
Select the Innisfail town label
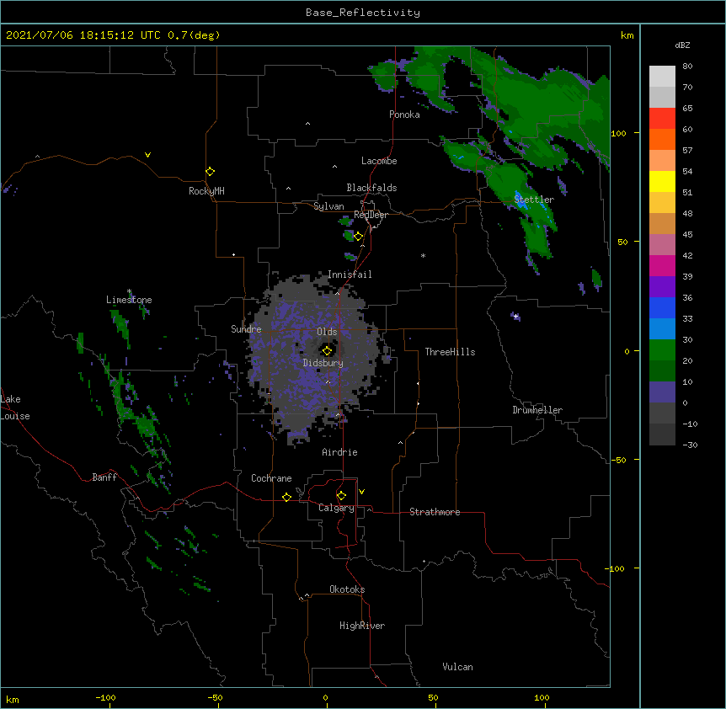tap(350, 275)
